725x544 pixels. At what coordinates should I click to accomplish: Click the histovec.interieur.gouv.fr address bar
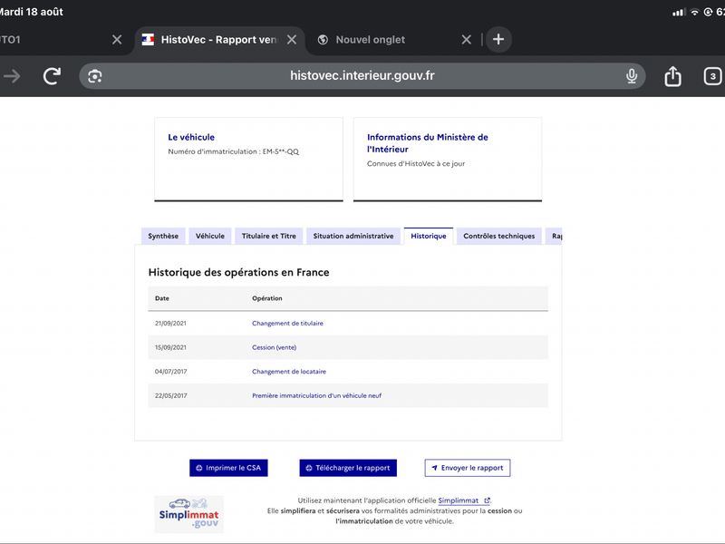pyautogui.click(x=362, y=76)
